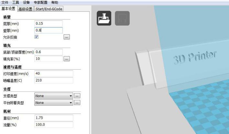The height and width of the screenshot is (134, 229).
Task: Open extra settings button beside 平台附着类型
Action: point(77,103)
